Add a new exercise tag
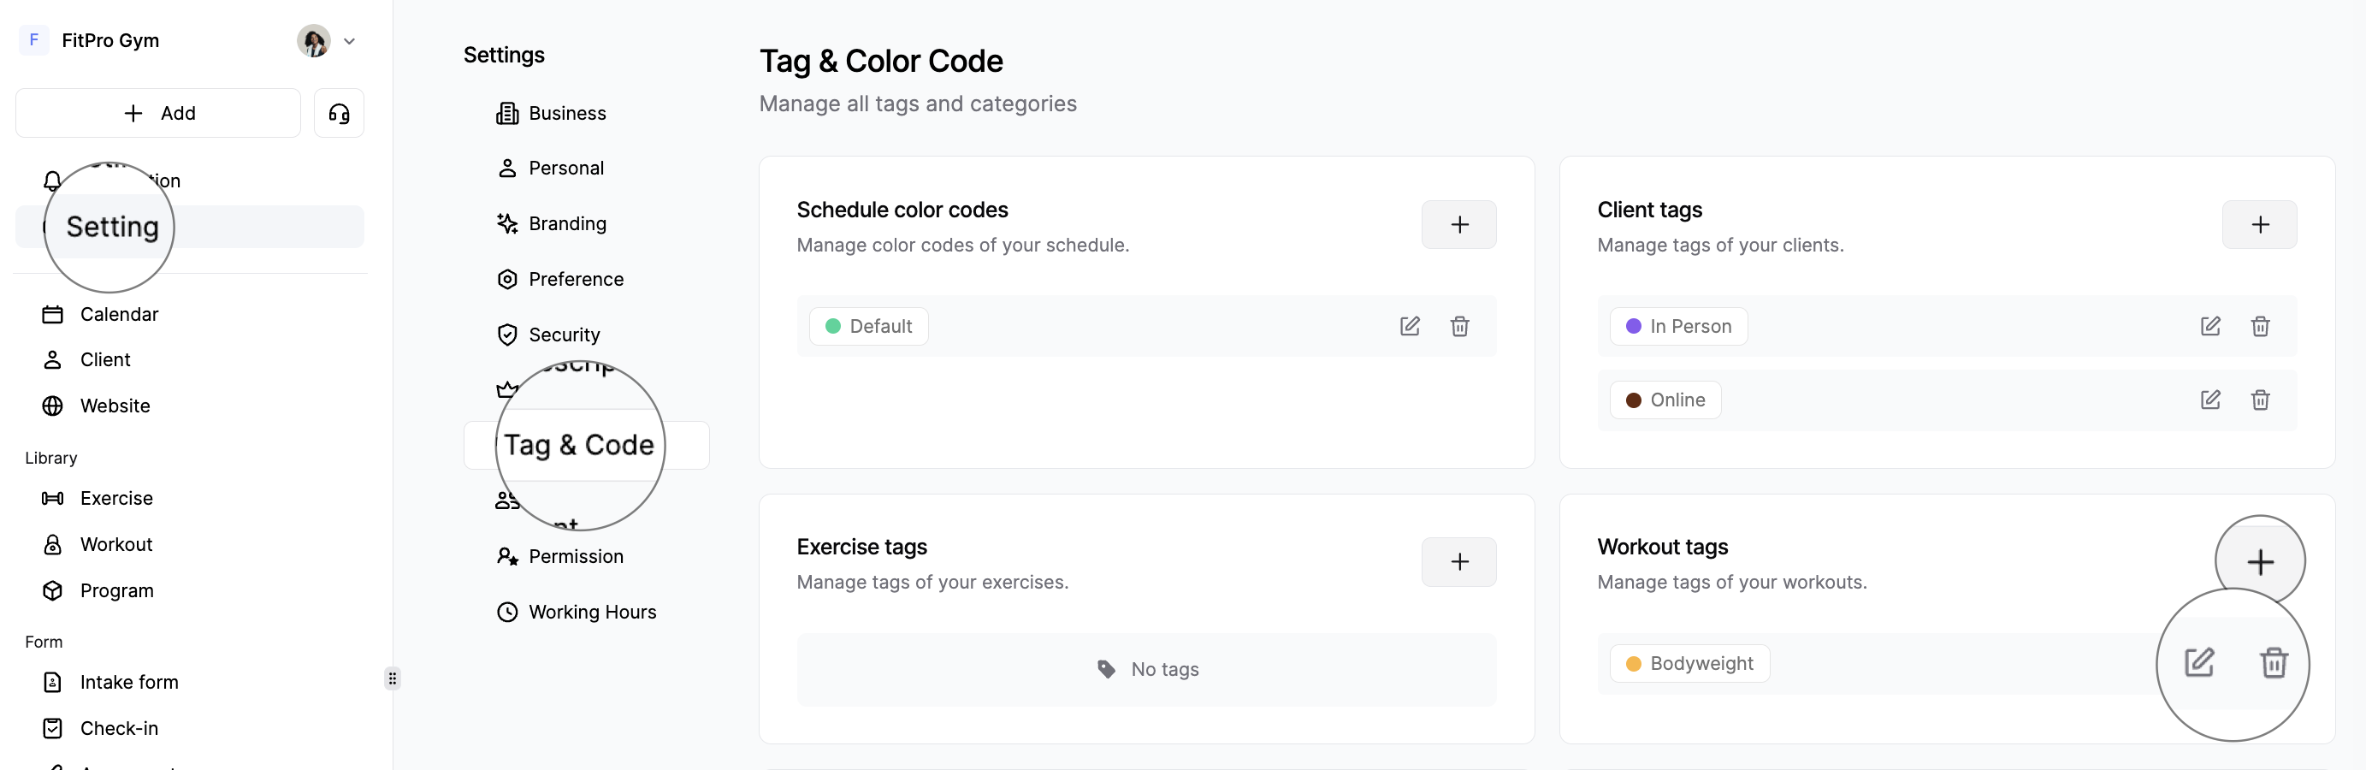 [x=1459, y=561]
